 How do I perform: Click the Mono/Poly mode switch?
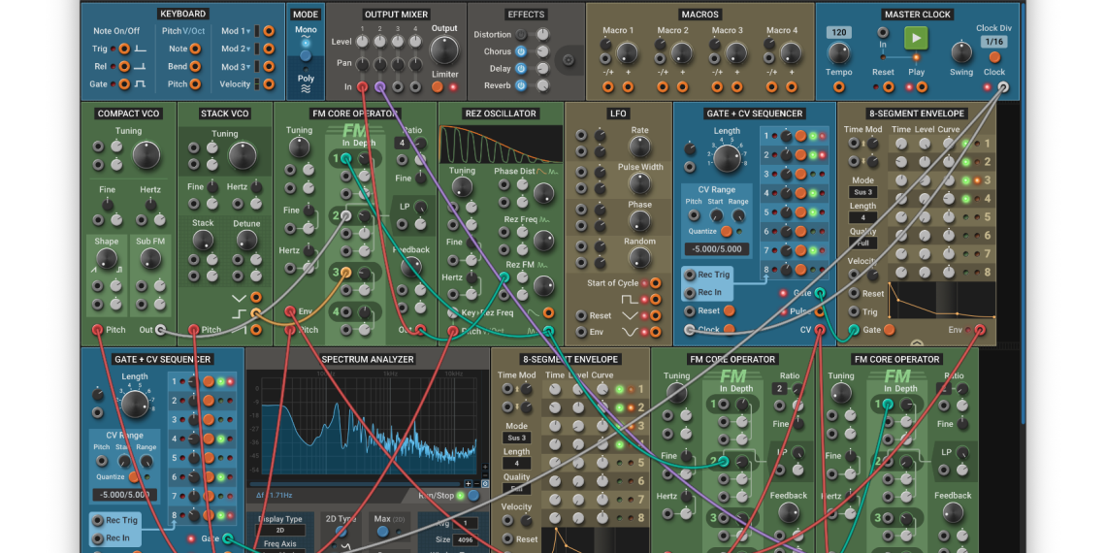[306, 55]
